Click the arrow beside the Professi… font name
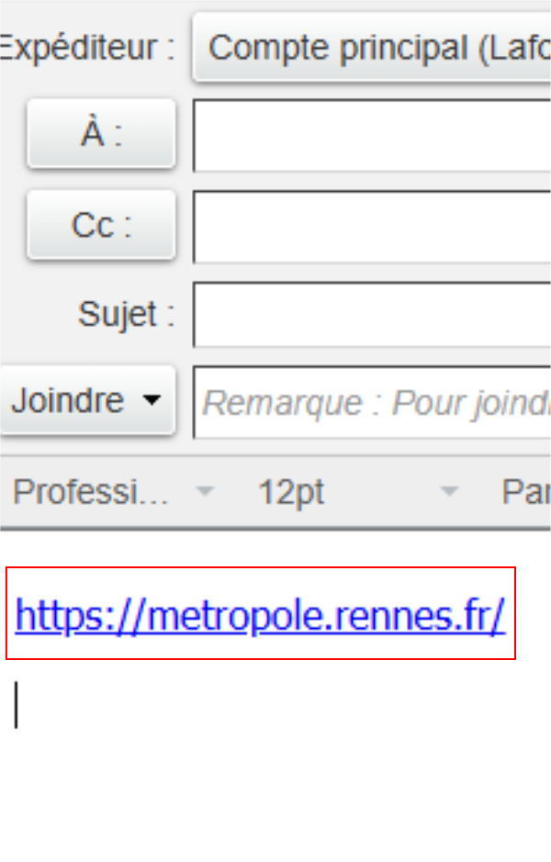551x862 pixels. tap(205, 491)
